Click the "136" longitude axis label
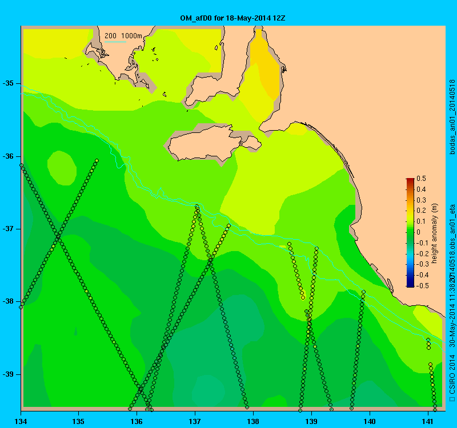The width and height of the screenshot is (457, 428). [137, 421]
